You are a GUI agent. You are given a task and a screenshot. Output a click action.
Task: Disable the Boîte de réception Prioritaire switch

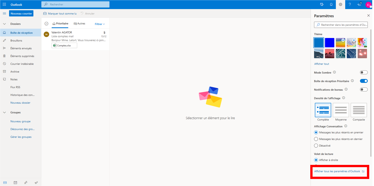click(364, 81)
